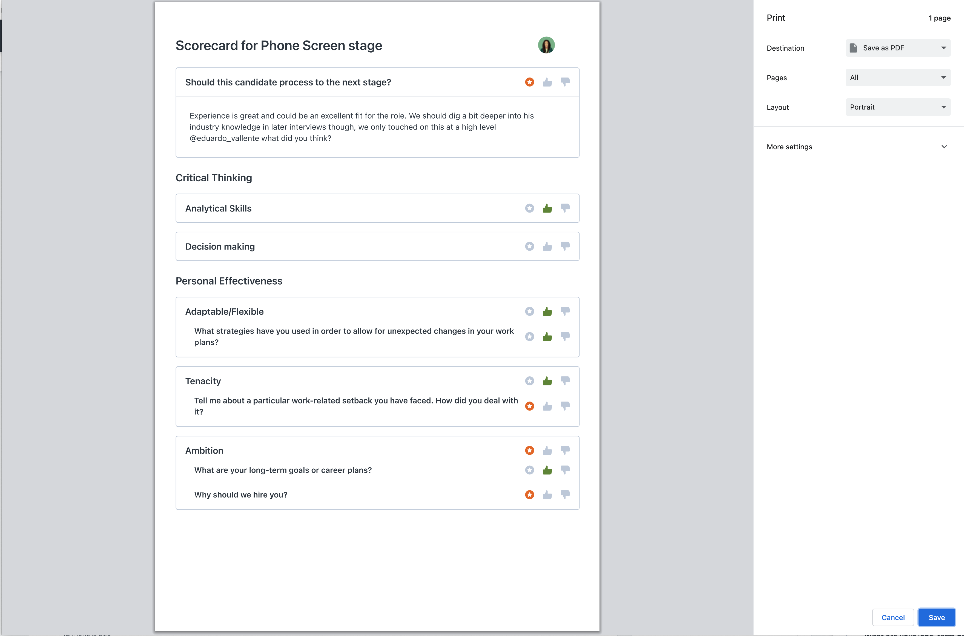Click thumbs up for Adaptable/Flexible
Viewport: 964px width, 636px height.
(x=547, y=311)
